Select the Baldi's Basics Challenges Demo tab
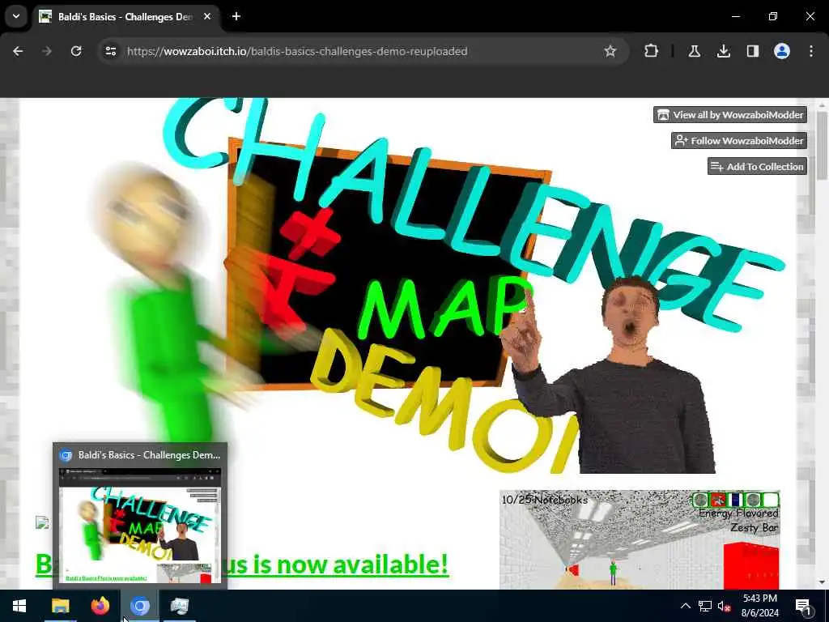Image resolution: width=829 pixels, height=622 pixels. (125, 16)
